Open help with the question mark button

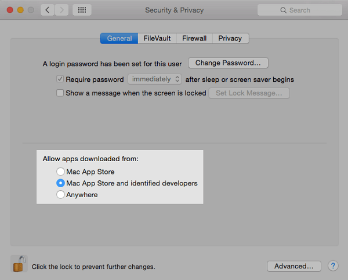[333, 266]
